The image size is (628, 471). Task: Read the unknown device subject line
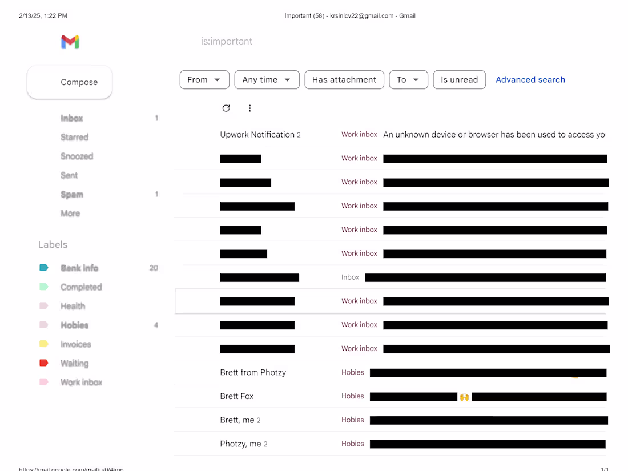pyautogui.click(x=494, y=135)
